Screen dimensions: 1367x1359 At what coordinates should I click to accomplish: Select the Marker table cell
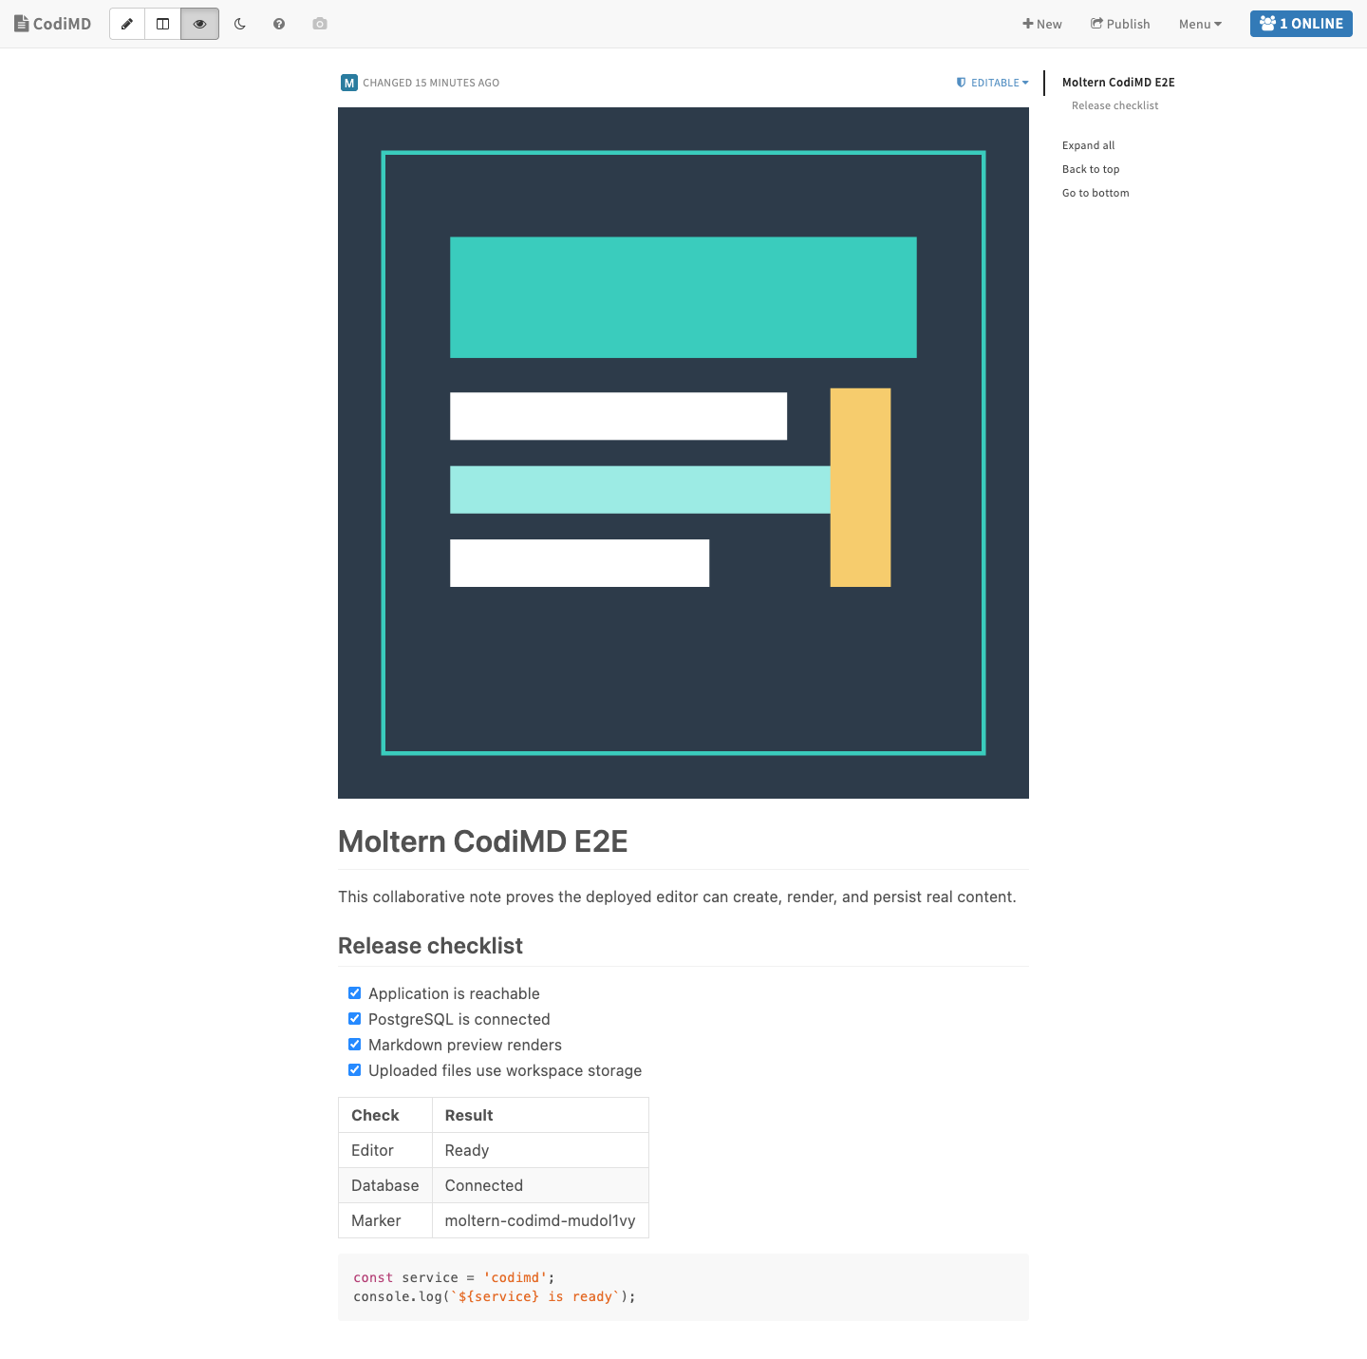coord(385,1220)
